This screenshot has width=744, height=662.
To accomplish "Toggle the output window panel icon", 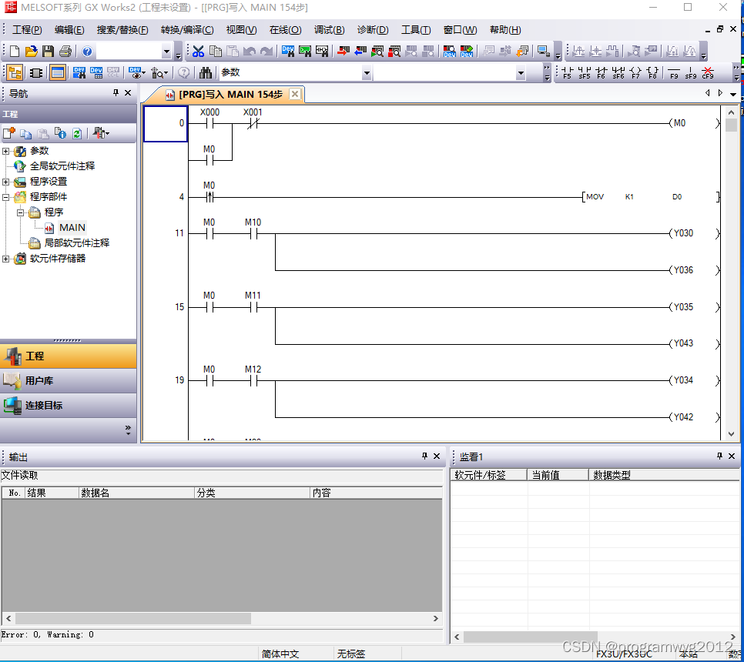I will coord(58,73).
